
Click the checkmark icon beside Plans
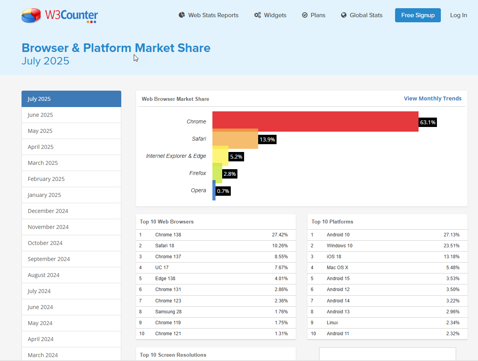(305, 15)
